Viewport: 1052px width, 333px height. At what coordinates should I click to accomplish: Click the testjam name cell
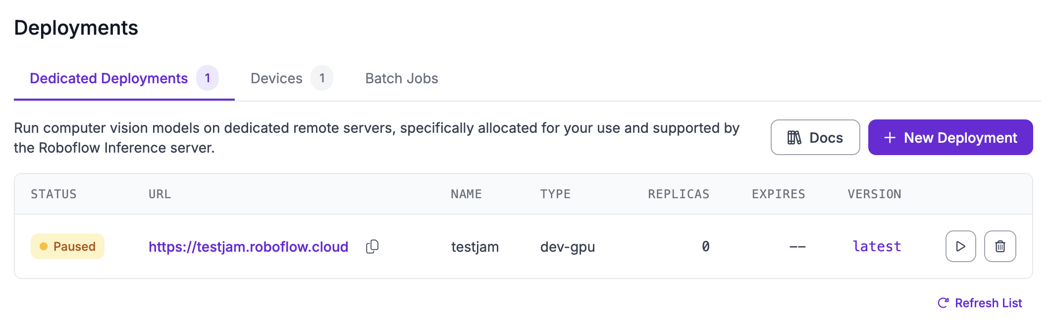475,247
